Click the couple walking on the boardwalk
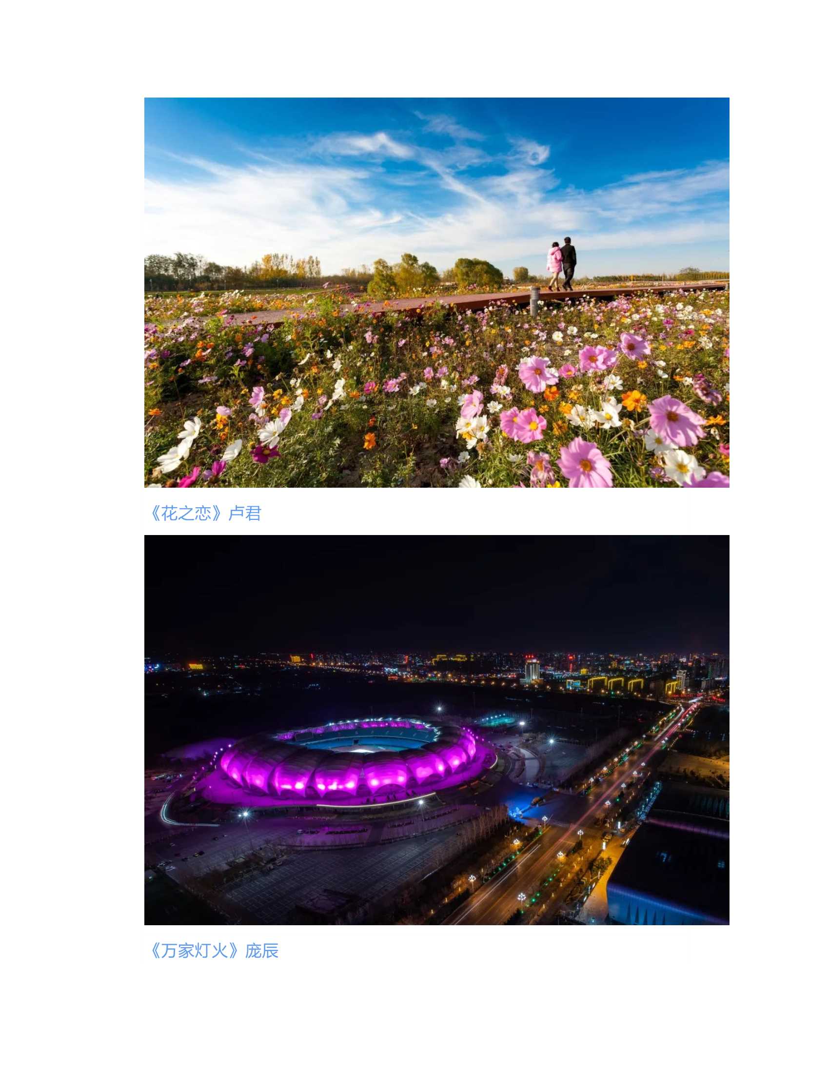The height and width of the screenshot is (1073, 829). [561, 264]
